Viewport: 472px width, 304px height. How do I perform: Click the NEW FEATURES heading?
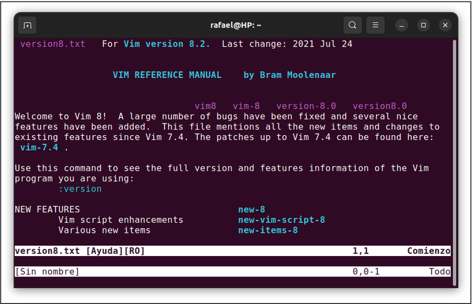tap(47, 209)
